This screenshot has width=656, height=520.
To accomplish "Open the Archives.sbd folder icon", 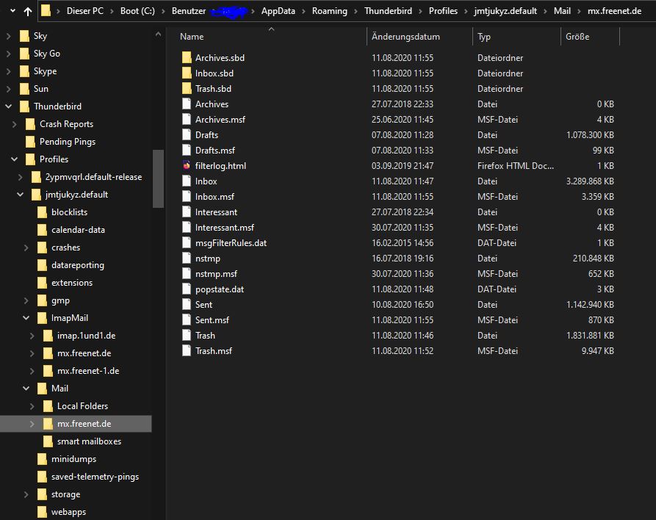I will [187, 58].
